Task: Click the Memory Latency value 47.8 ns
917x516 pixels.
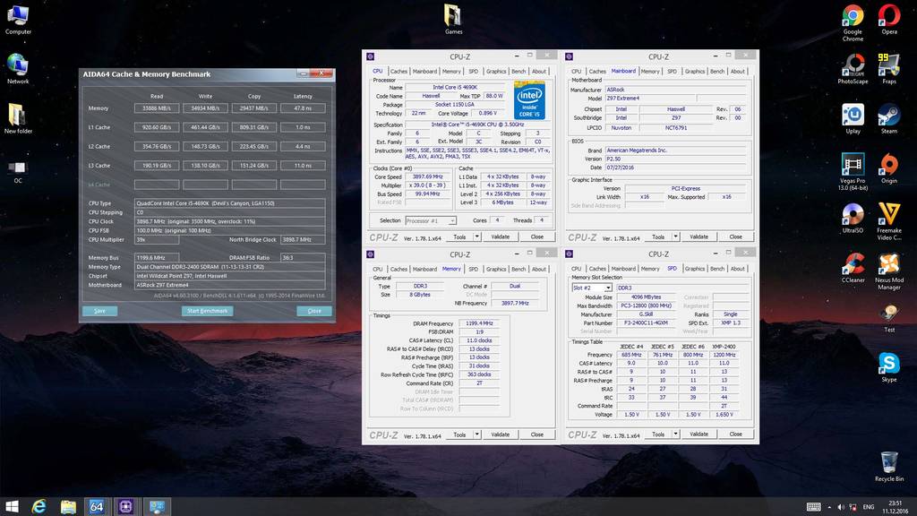Action: [303, 108]
